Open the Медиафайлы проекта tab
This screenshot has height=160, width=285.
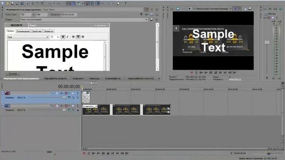[55, 79]
